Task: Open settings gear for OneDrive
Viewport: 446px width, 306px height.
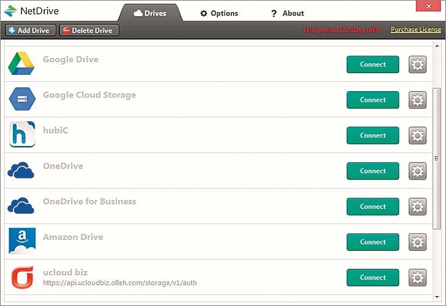Action: [418, 171]
